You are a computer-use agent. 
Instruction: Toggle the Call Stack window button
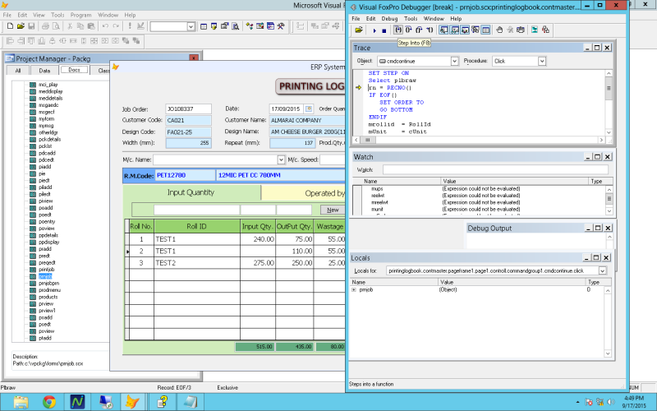coord(476,30)
